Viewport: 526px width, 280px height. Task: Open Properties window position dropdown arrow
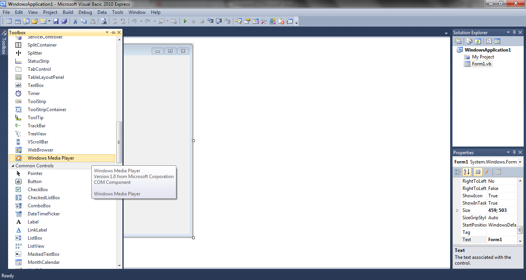pyautogui.click(x=508, y=153)
